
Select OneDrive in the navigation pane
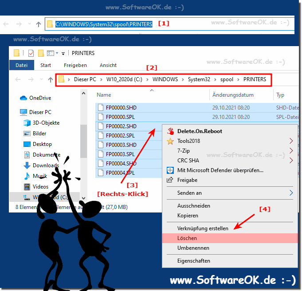(x=35, y=98)
